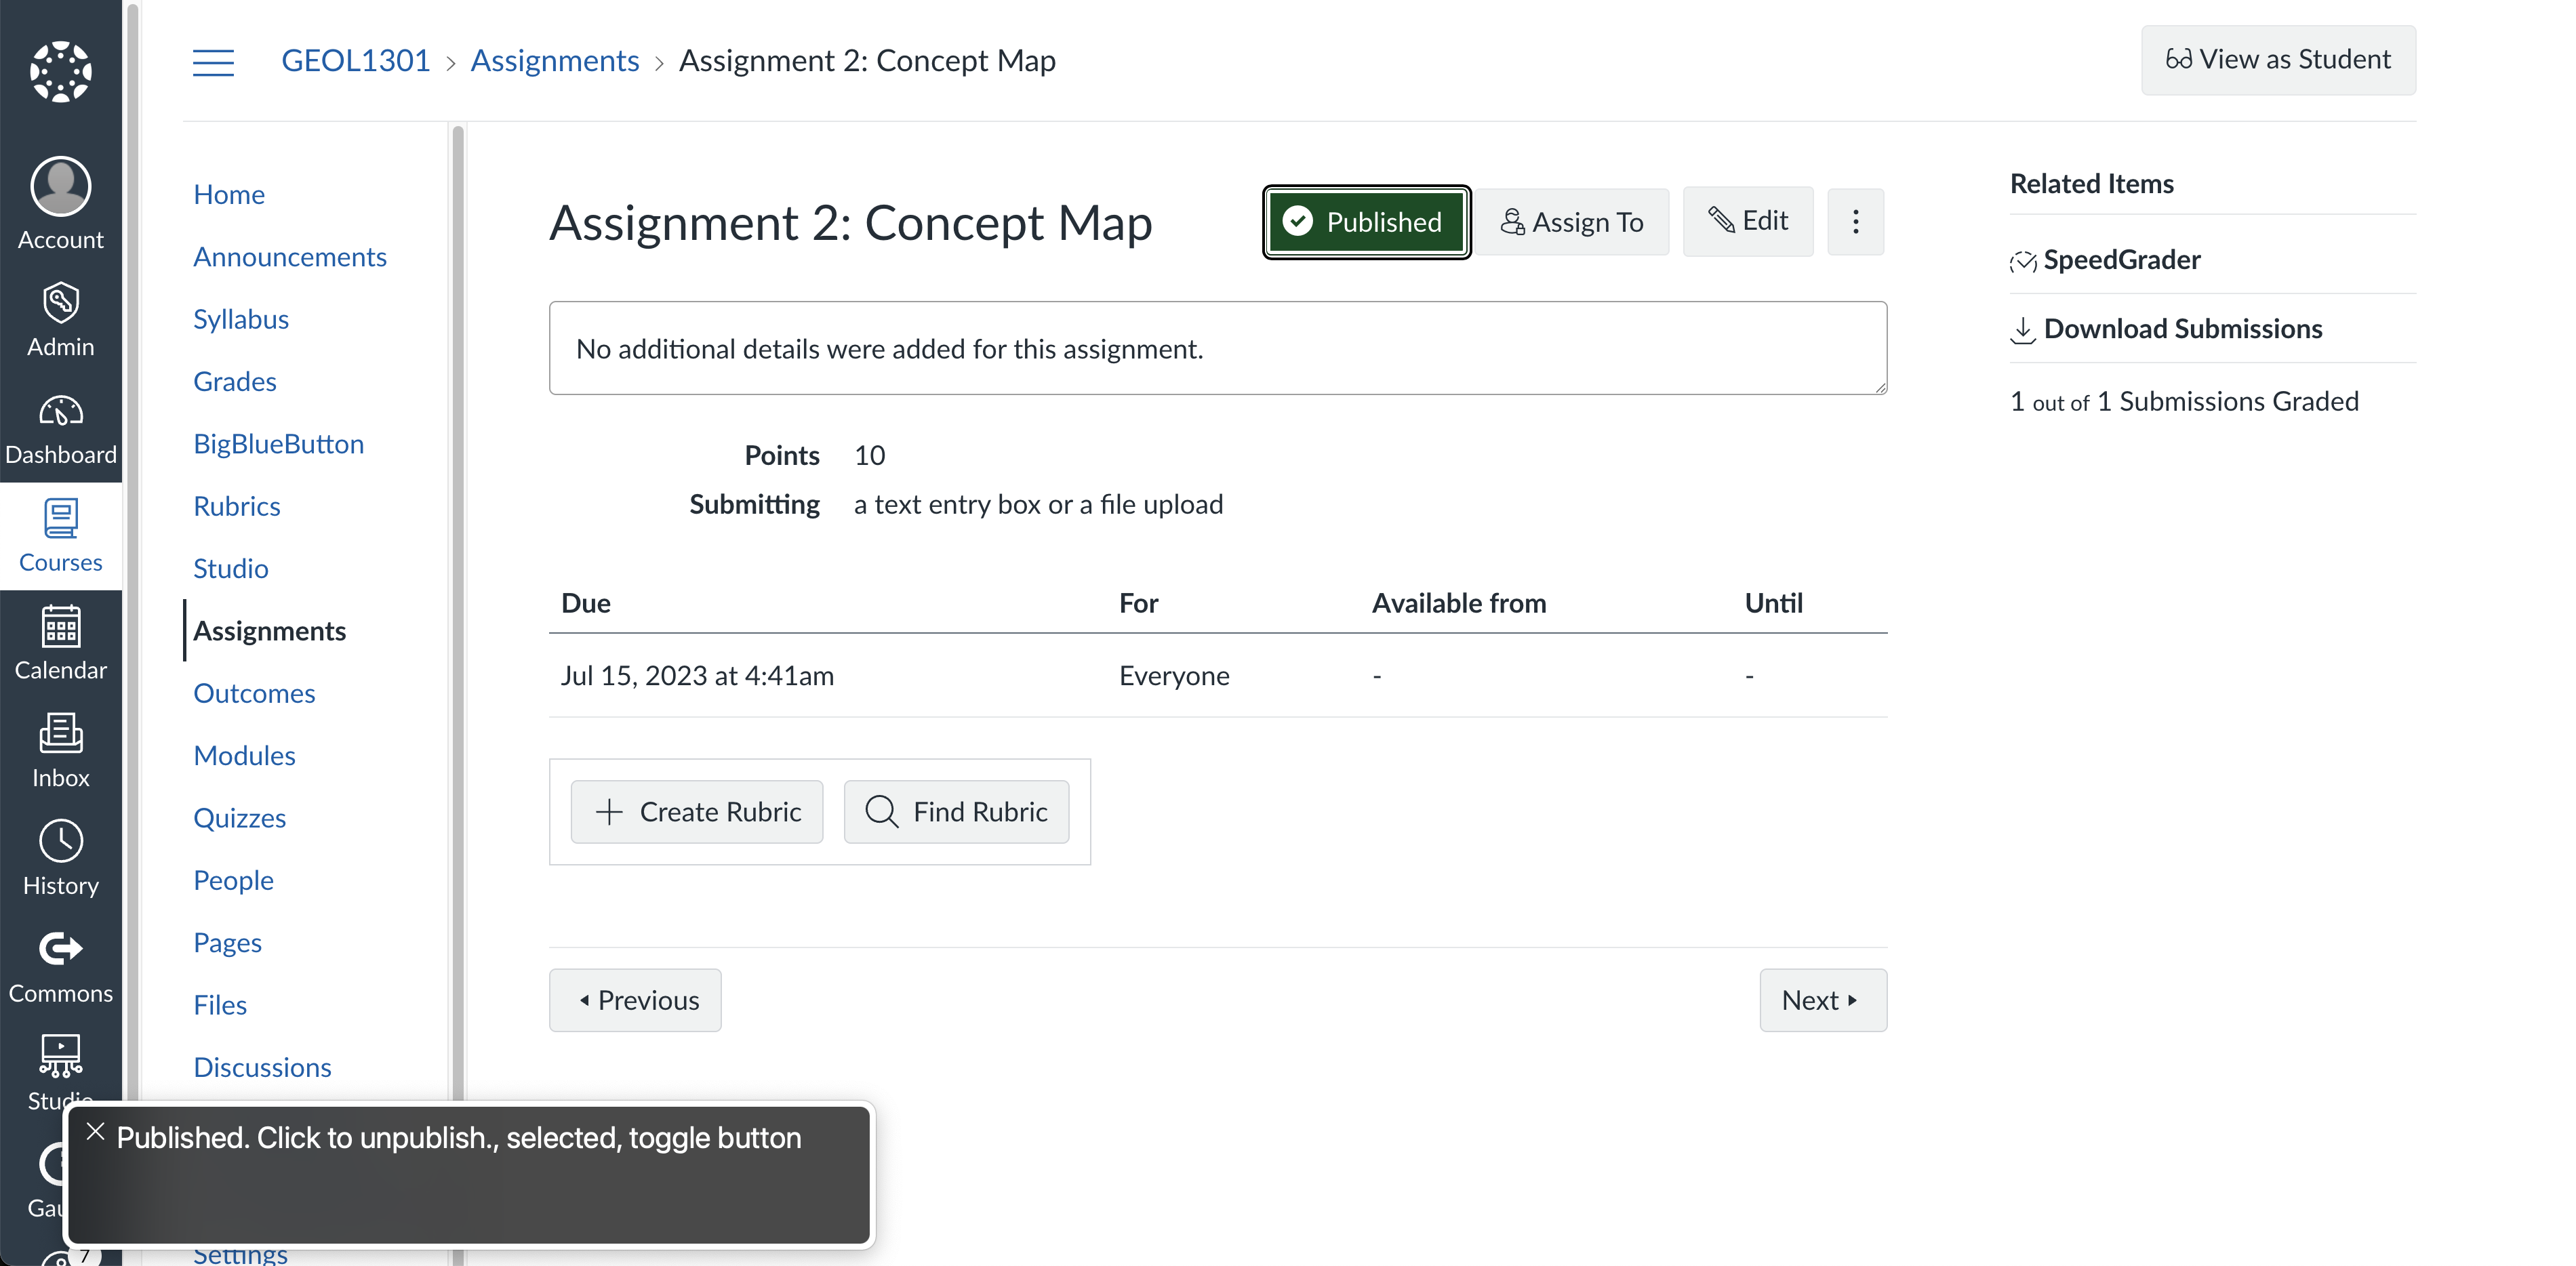Open the Courses list
Screen dimensions: 2576x1266
pyautogui.click(x=60, y=536)
